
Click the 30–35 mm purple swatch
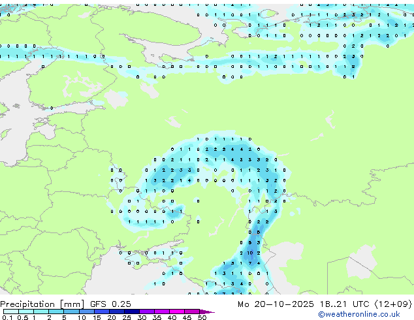[146, 312]
